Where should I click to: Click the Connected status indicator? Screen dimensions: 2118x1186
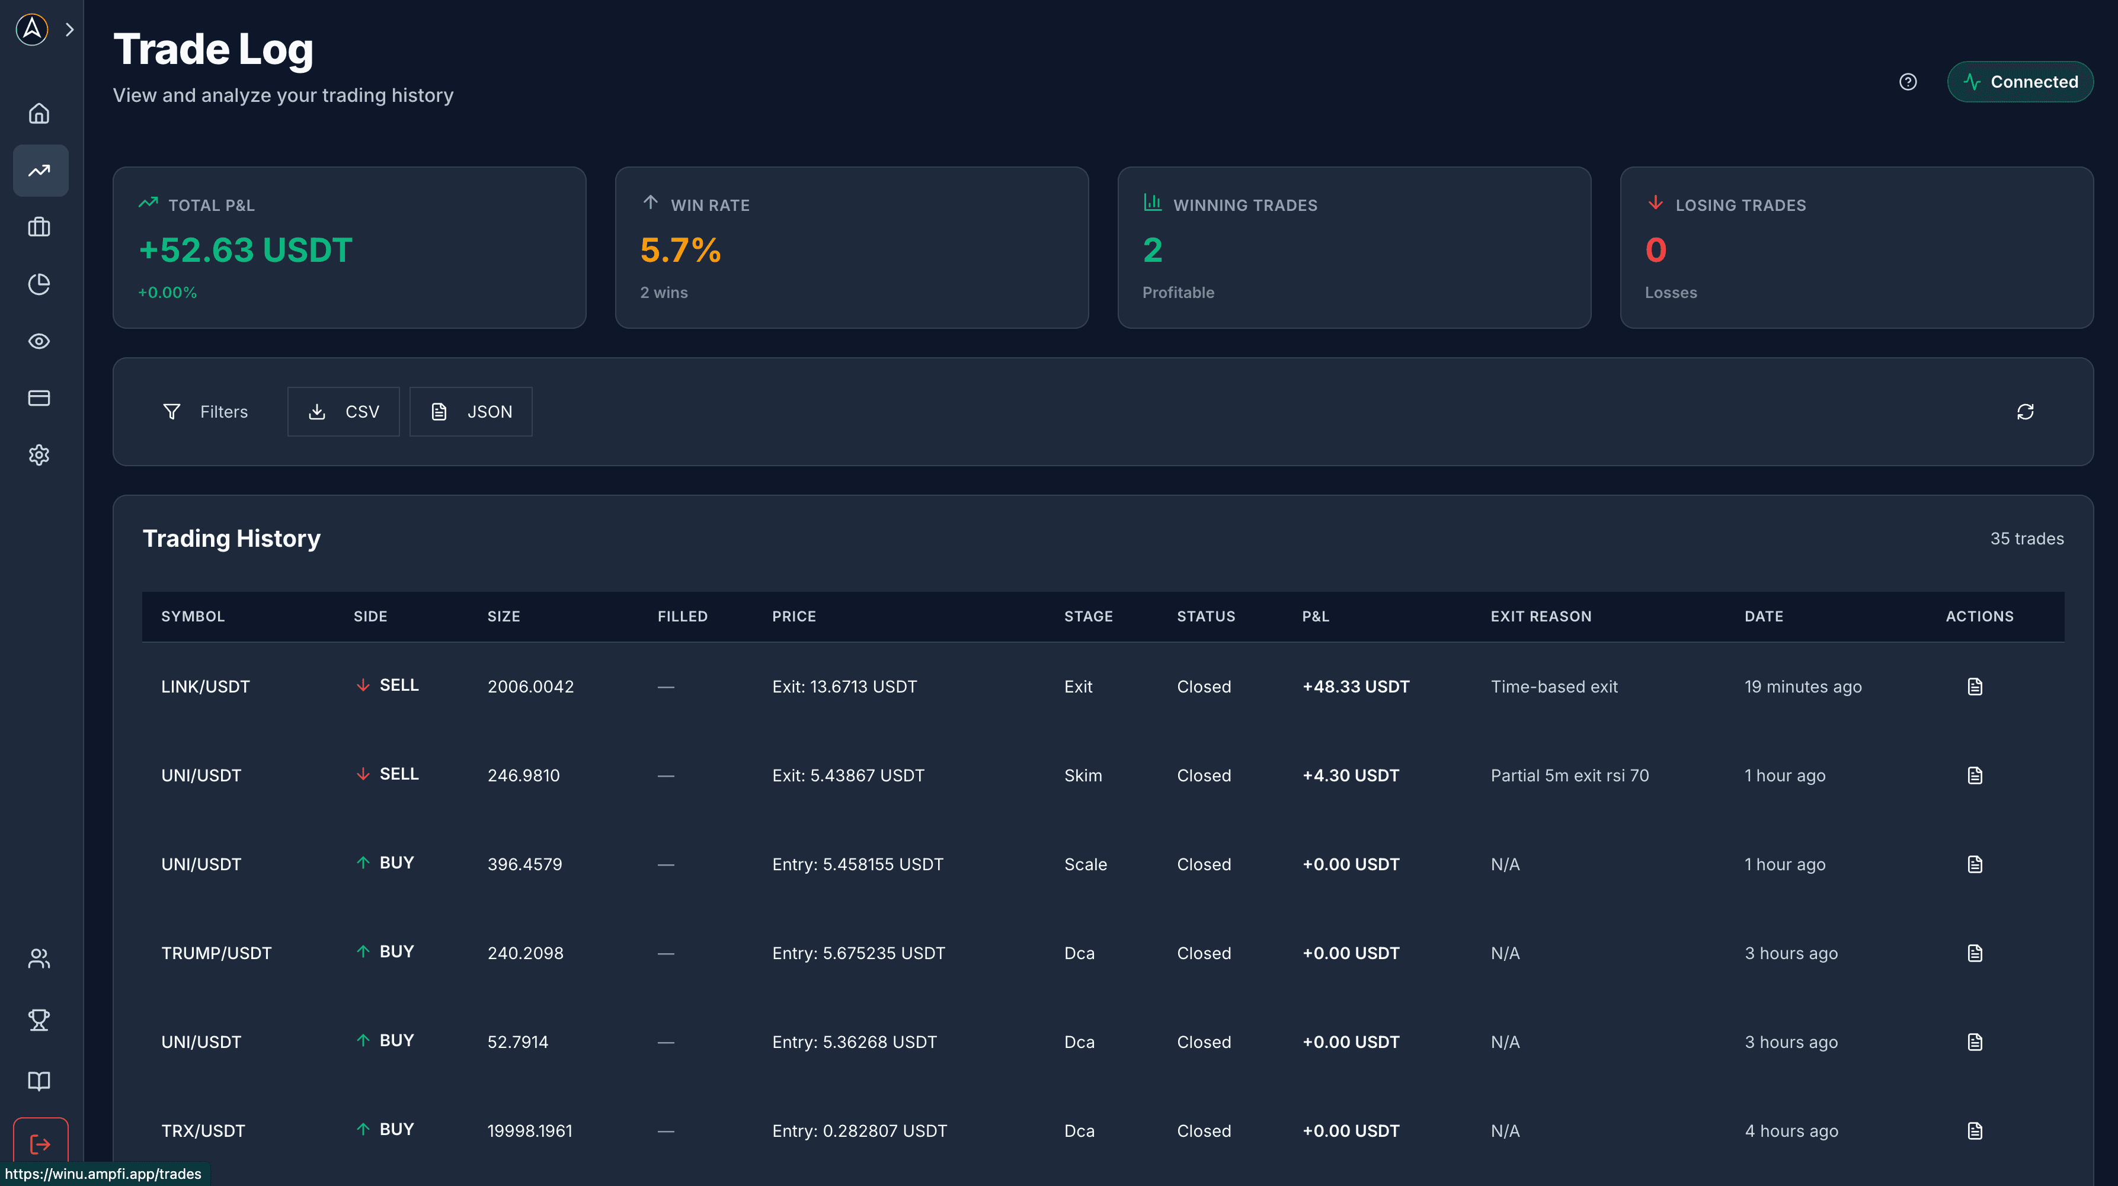click(2020, 81)
